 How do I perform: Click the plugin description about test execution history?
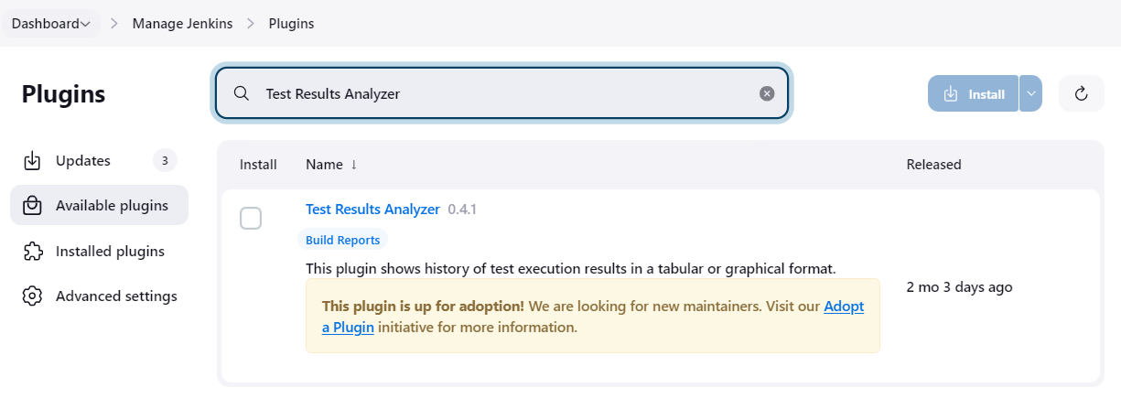click(571, 269)
